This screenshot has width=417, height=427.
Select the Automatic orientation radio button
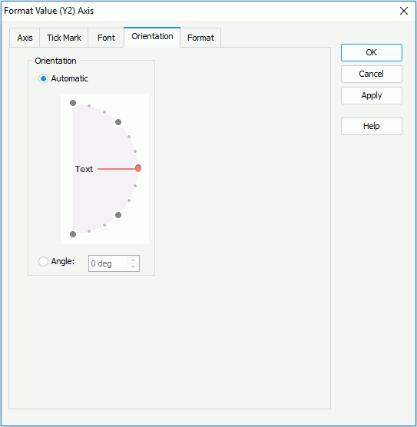coord(43,78)
